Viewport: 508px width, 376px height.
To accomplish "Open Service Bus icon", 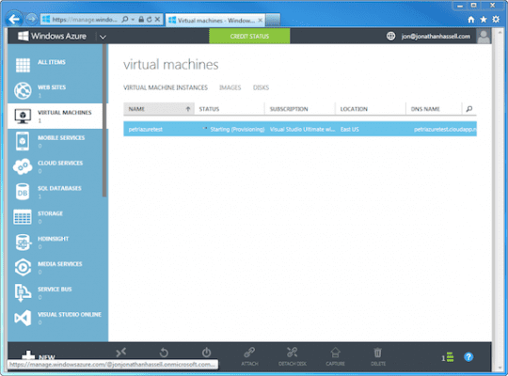I will (x=23, y=292).
